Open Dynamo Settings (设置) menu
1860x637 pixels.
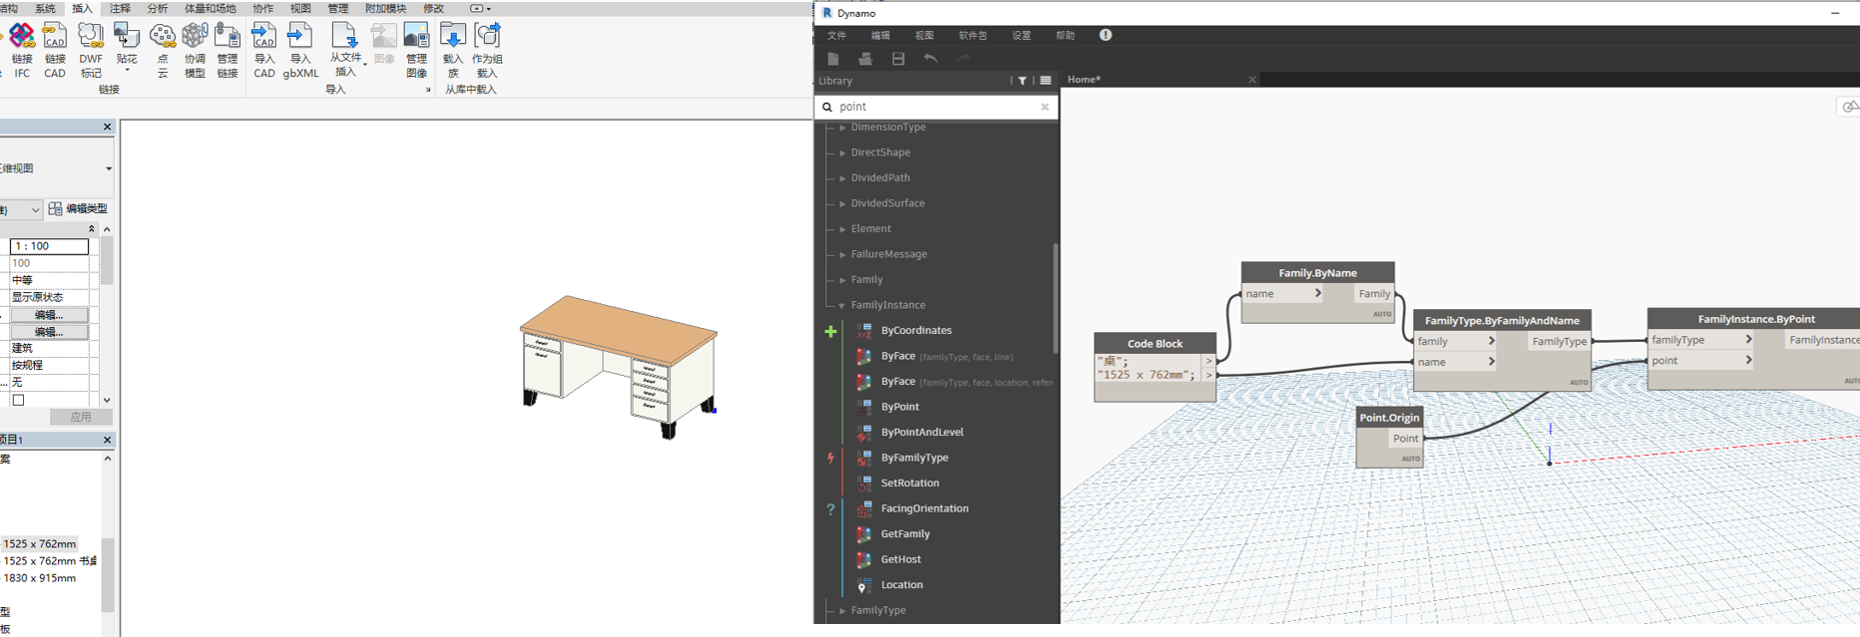click(x=1022, y=35)
